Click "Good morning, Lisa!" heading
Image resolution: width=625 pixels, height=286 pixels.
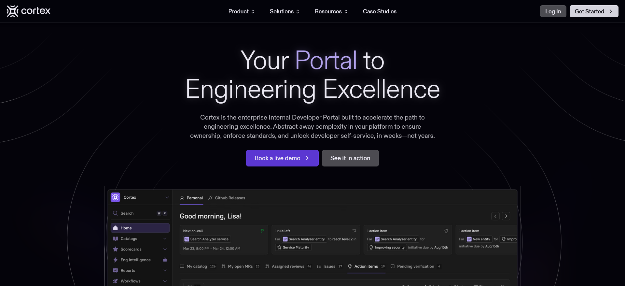pos(211,216)
